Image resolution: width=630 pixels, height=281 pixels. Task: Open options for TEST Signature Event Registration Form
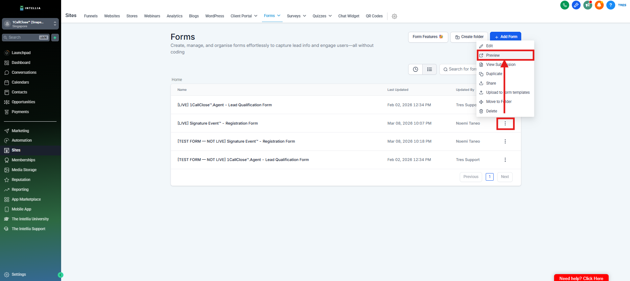point(505,141)
